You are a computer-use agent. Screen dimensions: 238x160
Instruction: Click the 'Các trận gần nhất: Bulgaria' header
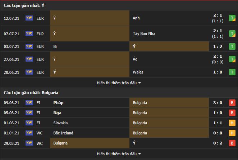31,93
